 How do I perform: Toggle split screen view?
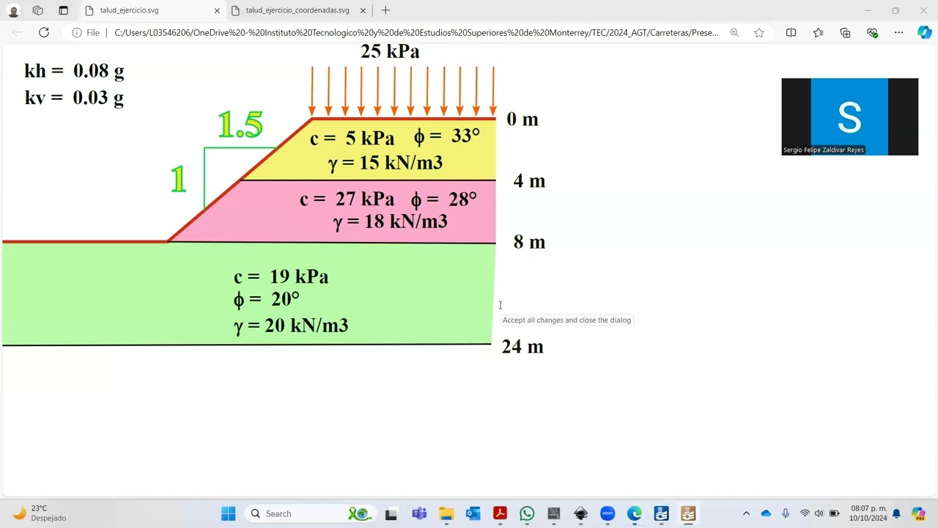(x=791, y=32)
